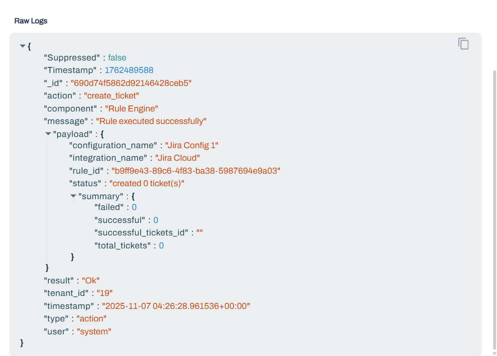Copy raw logs to clipboard
The width and height of the screenshot is (497, 356).
pyautogui.click(x=463, y=44)
